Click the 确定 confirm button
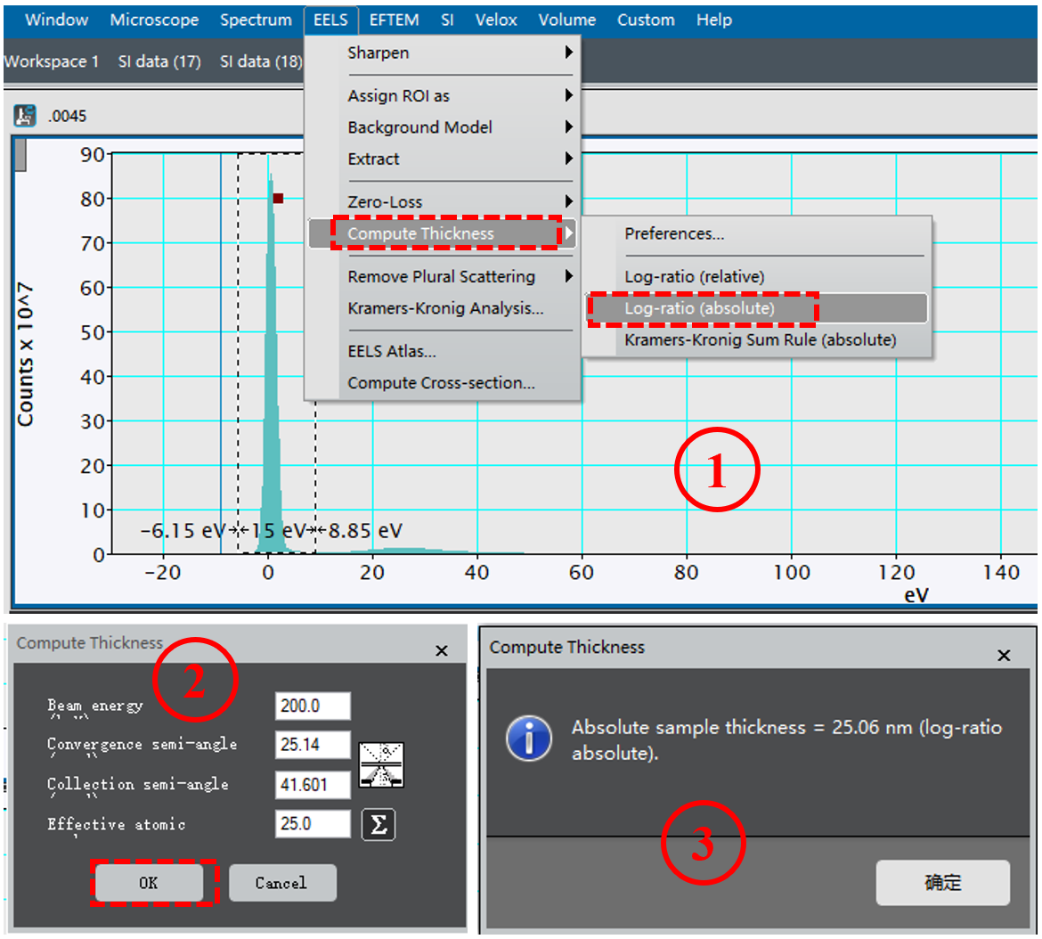This screenshot has width=1042, height=939. click(942, 883)
